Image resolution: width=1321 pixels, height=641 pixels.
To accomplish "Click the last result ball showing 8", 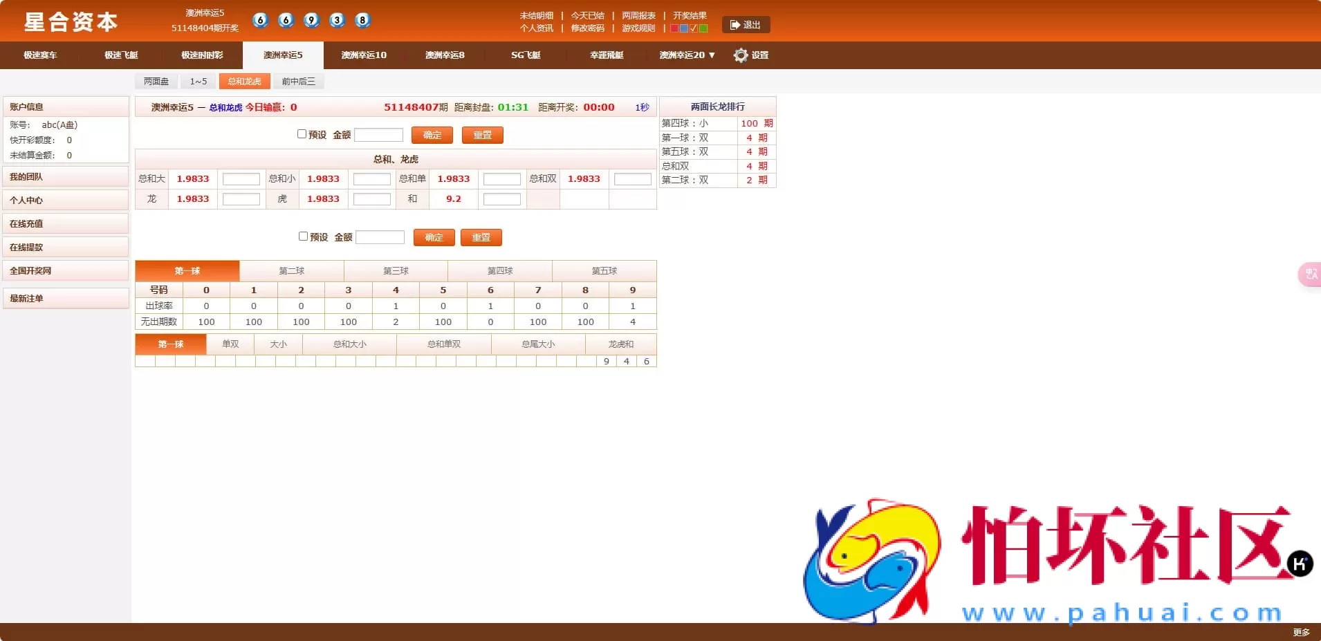I will point(362,20).
